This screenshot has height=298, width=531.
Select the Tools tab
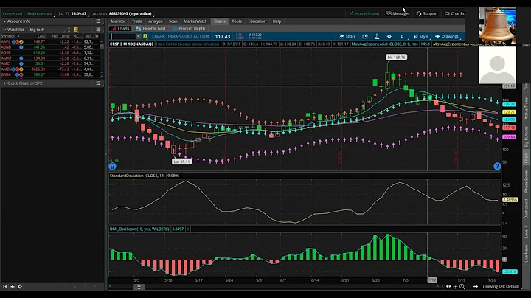pos(237,21)
